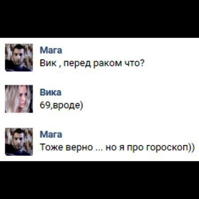The height and width of the screenshot is (199, 199).
Task: Select the message 'Тоже верно ... но я про гороскоп))'
Action: (x=117, y=148)
